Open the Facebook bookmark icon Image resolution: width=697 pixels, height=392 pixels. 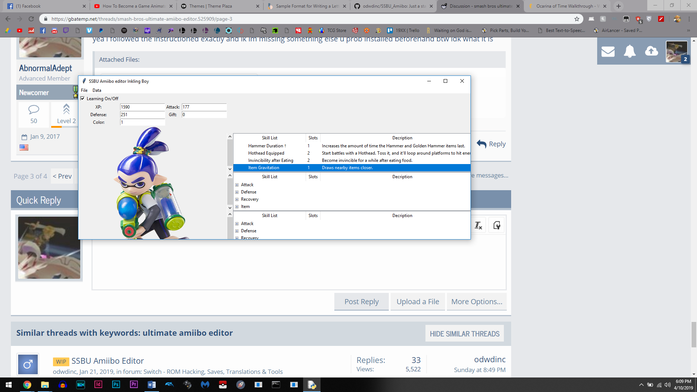click(43, 30)
